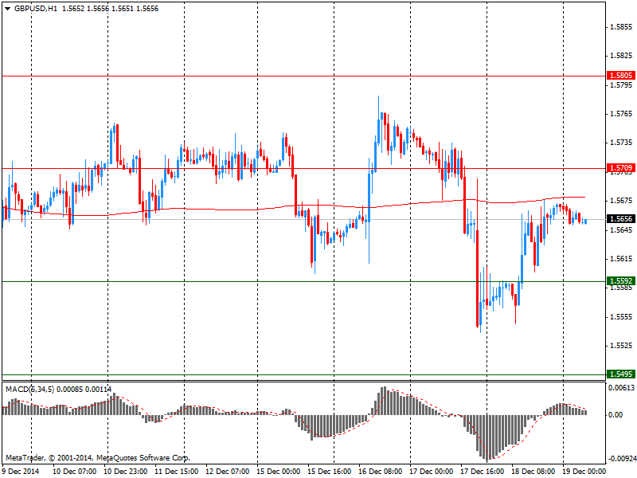
Task: Click the black 1.5656 current price label
Action: pyautogui.click(x=621, y=218)
